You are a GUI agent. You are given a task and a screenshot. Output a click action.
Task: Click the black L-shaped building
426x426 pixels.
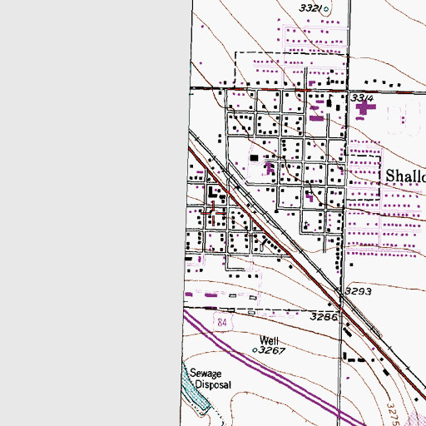pos(212,192)
